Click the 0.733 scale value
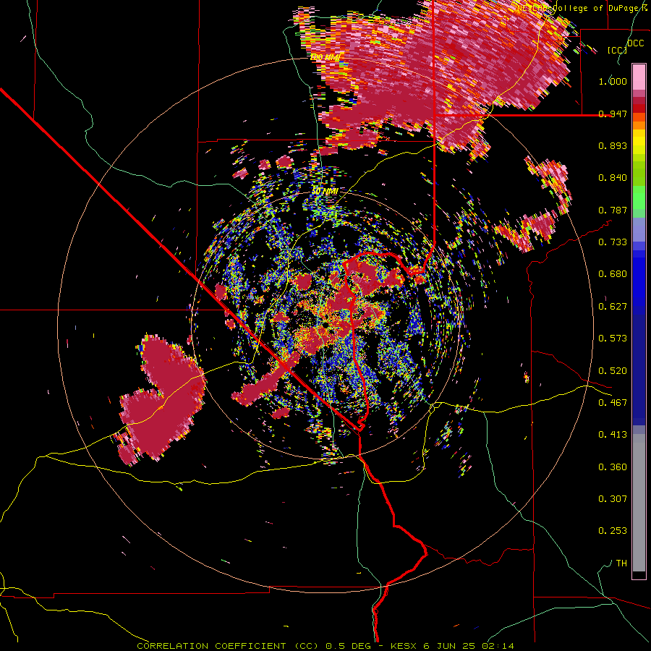Viewport: 651px width, 651px height. 613,242
